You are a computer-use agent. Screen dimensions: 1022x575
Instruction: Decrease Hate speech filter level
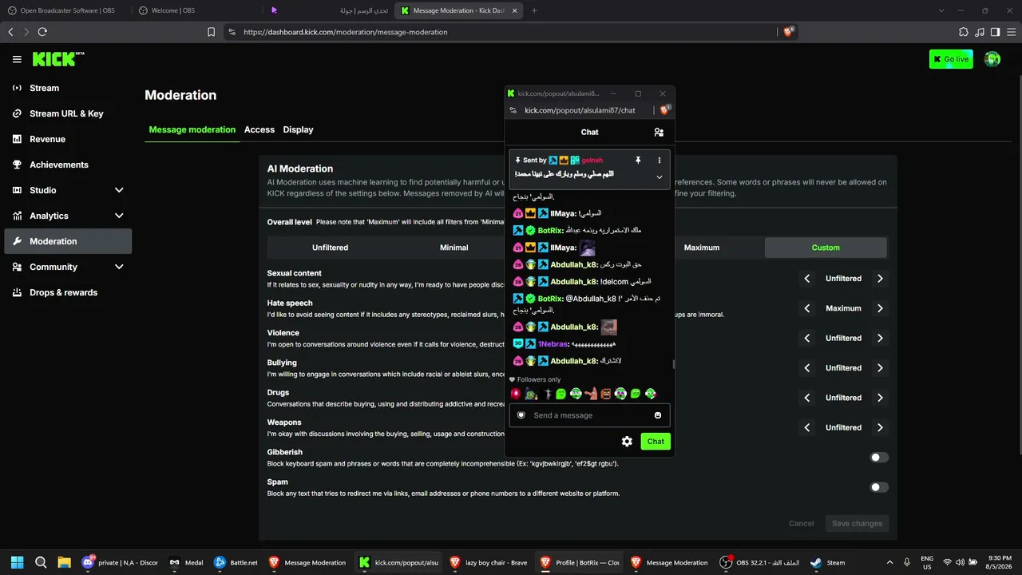(x=807, y=308)
